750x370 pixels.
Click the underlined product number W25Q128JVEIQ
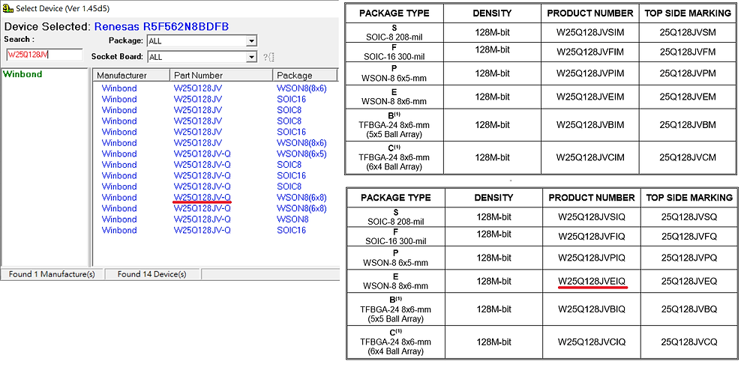pos(592,281)
